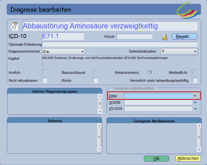Toggle the Basisschlüssel checkbox

tap(95, 73)
